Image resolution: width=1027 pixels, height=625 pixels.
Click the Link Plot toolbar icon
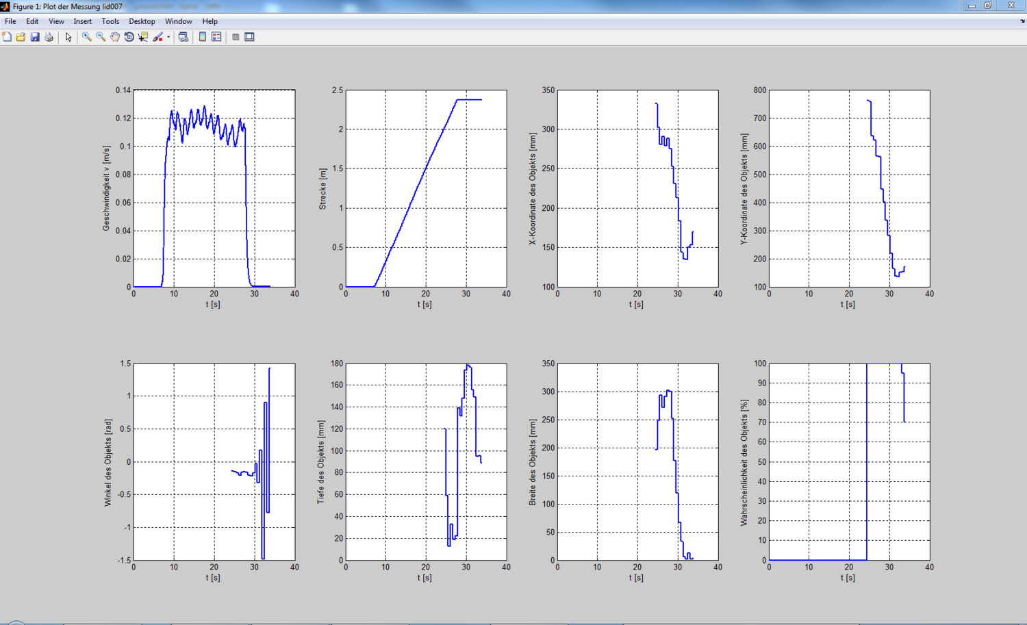[x=183, y=37]
